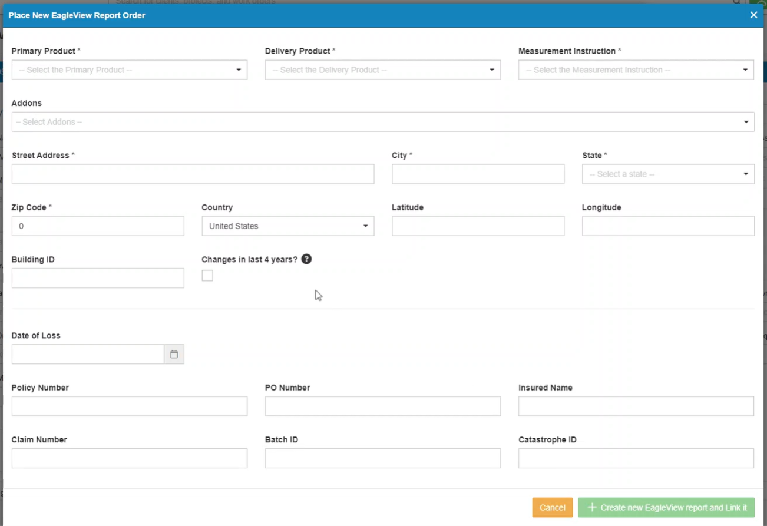Viewport: 767px width, 526px height.
Task: Cancel the report order
Action: click(553, 508)
